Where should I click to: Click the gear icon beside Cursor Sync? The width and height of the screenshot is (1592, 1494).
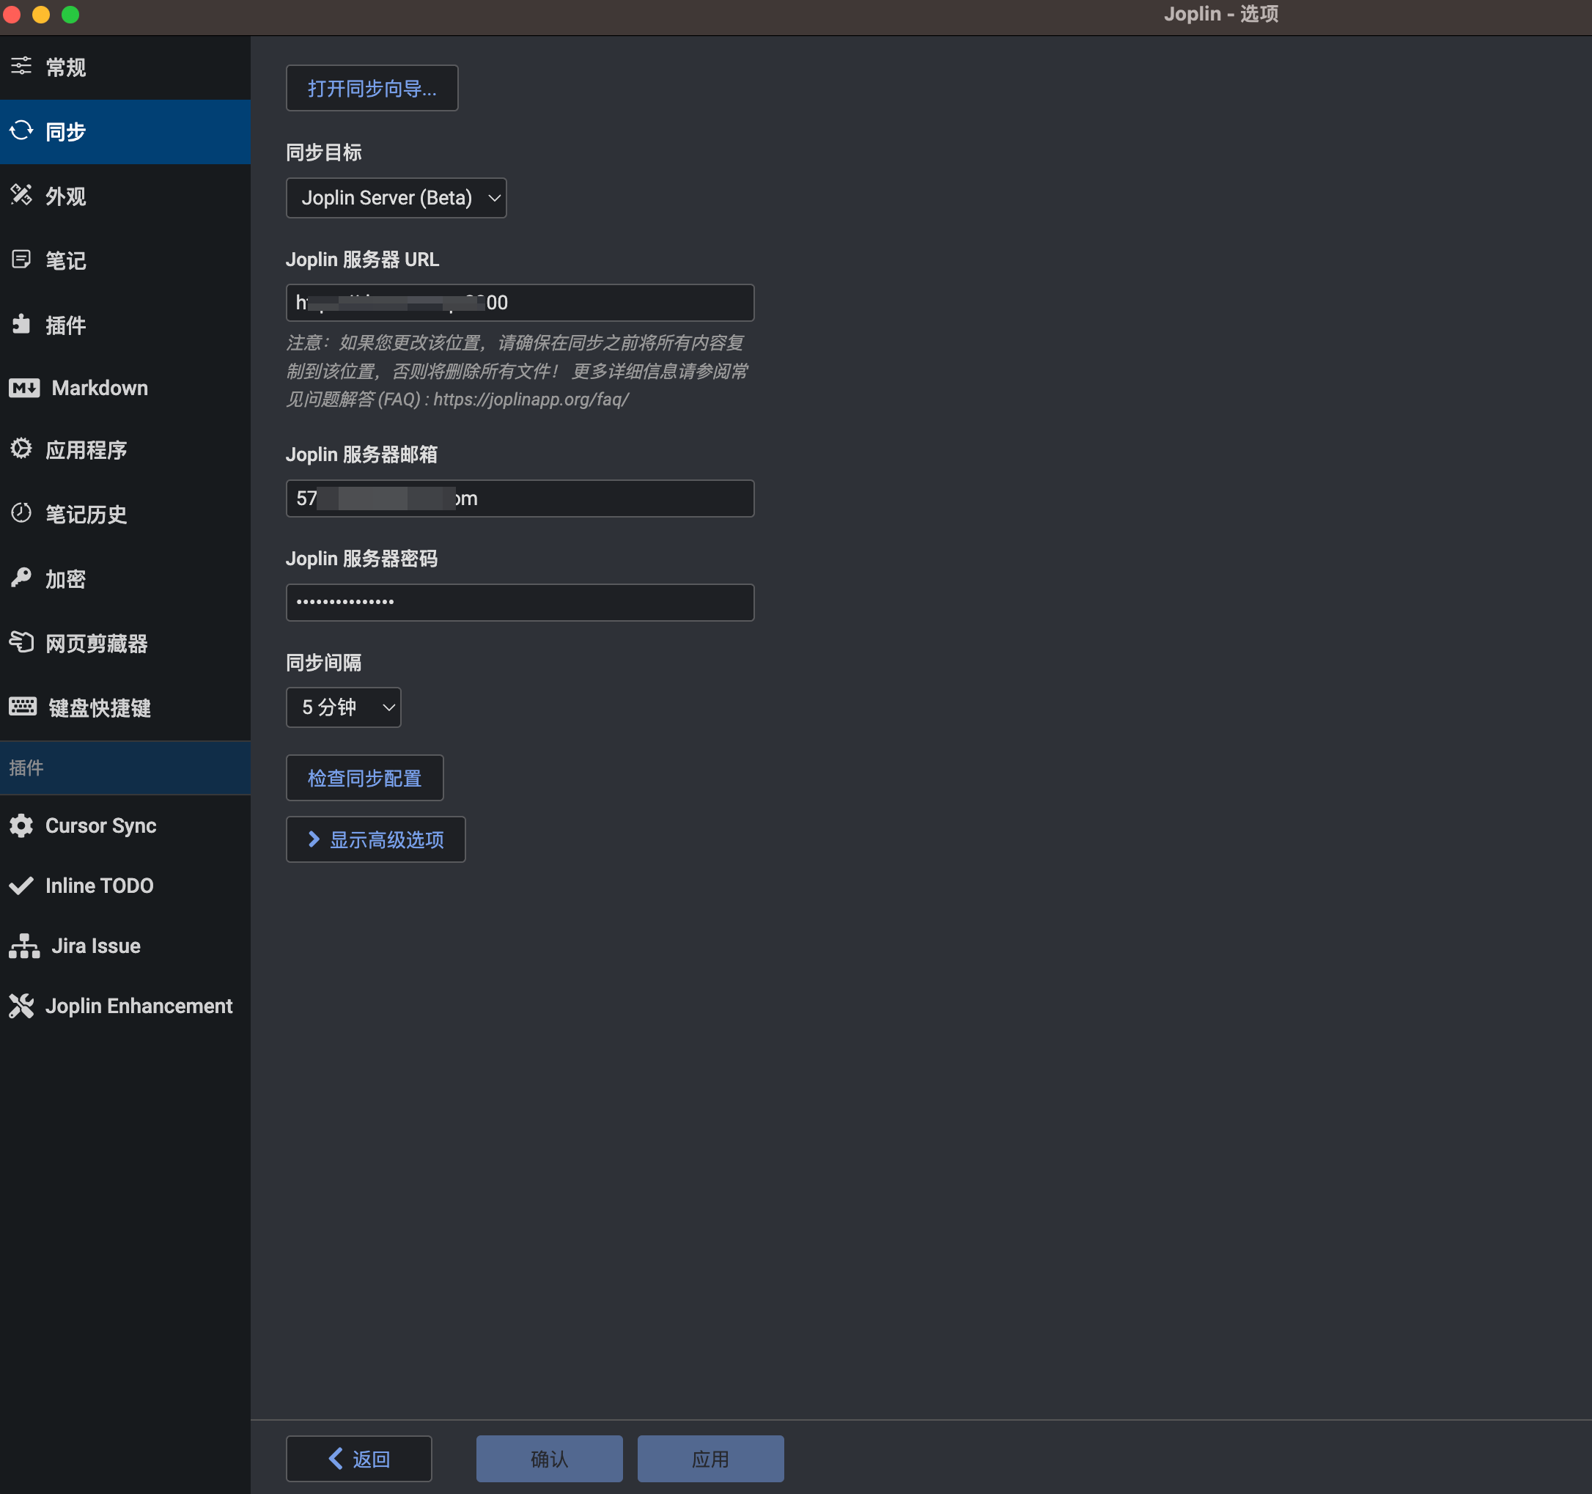[21, 826]
